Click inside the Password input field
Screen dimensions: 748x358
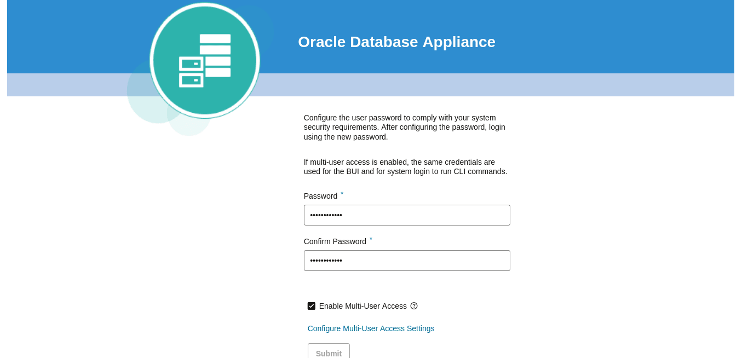point(407,215)
